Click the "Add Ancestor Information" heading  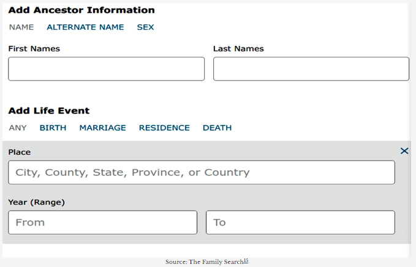pyautogui.click(x=81, y=10)
